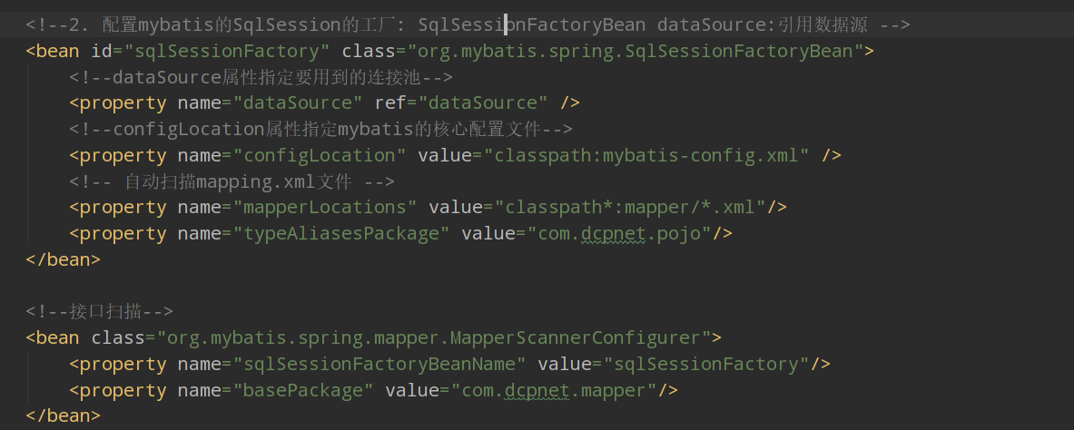Select the org.mybatis.spring.SqlSessionFactoryBean class value
The height and width of the screenshot is (430, 1074).
click(x=635, y=52)
